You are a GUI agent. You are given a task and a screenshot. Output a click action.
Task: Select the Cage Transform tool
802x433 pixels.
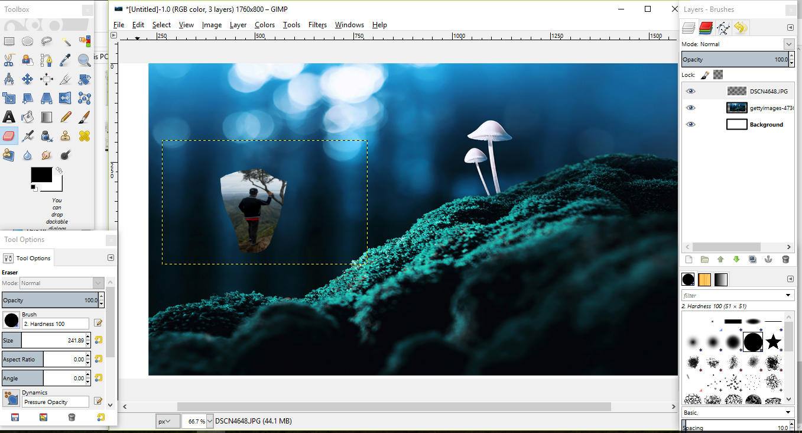point(85,98)
